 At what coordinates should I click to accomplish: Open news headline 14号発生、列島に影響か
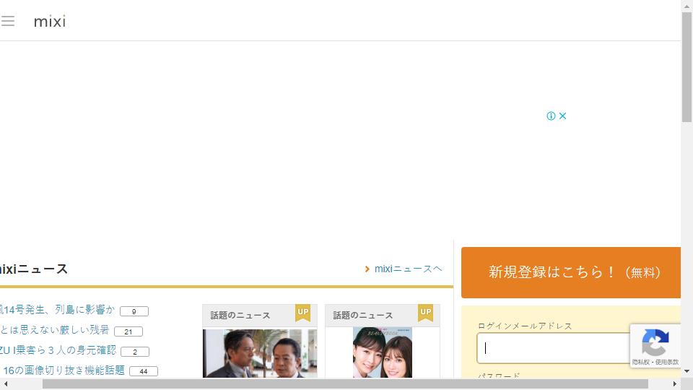(x=57, y=310)
